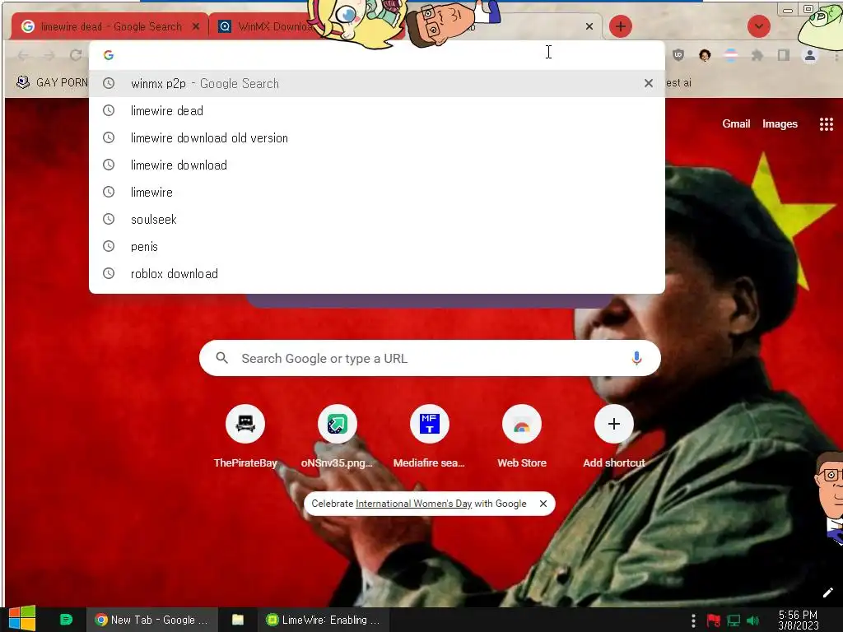Open ThePirateBay shortcut
The width and height of the screenshot is (843, 632).
click(245, 436)
